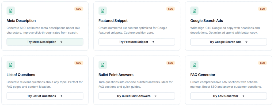
Task: Click the Meta Description document icon
Action: [11, 11]
